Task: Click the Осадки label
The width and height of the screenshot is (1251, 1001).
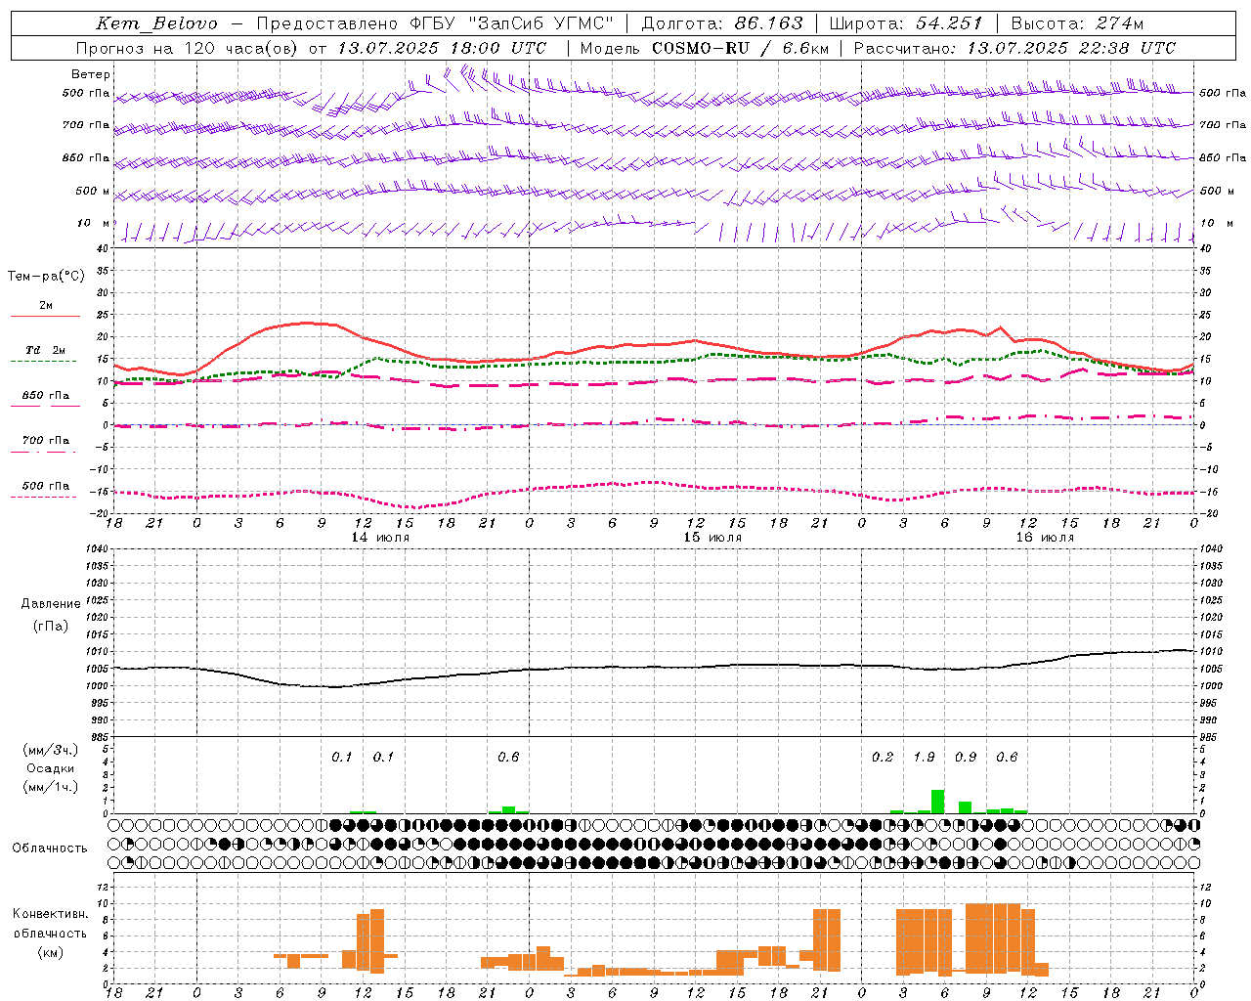Action: (x=51, y=768)
